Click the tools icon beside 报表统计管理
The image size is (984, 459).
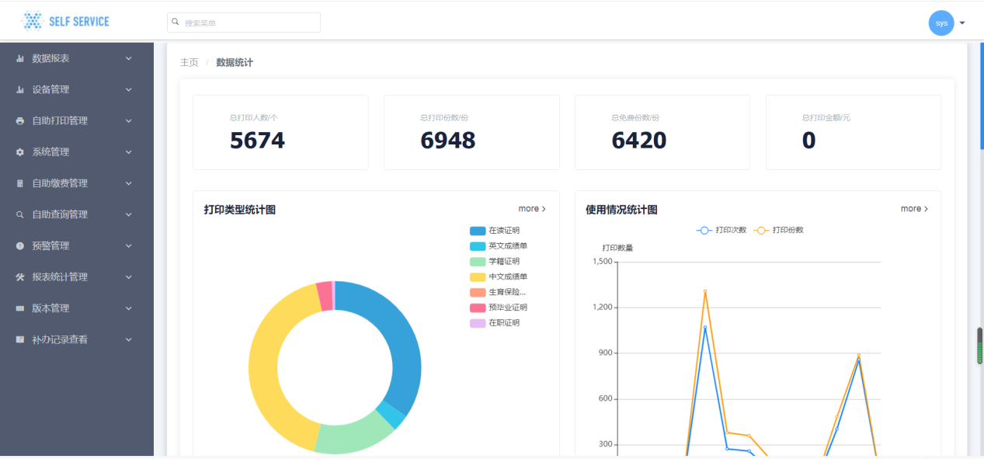point(20,277)
